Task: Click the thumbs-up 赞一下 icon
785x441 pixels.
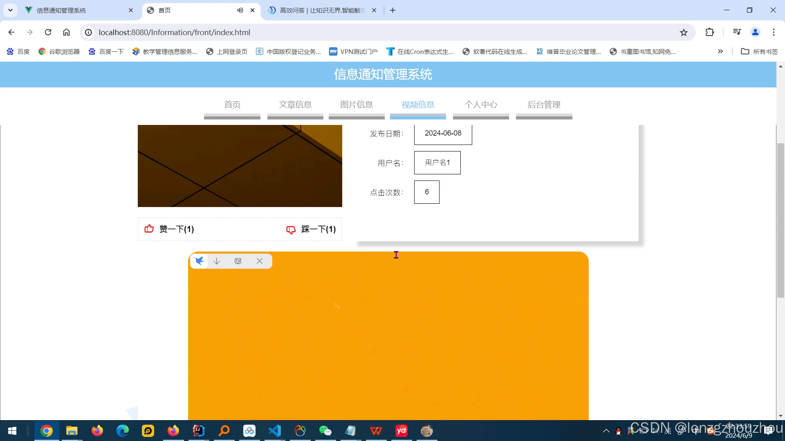Action: point(149,229)
